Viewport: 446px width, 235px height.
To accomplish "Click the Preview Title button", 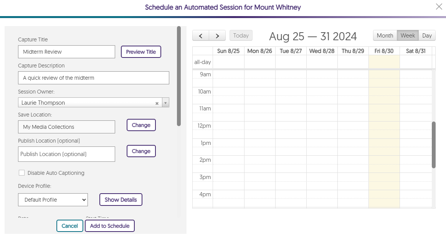I will [x=141, y=52].
